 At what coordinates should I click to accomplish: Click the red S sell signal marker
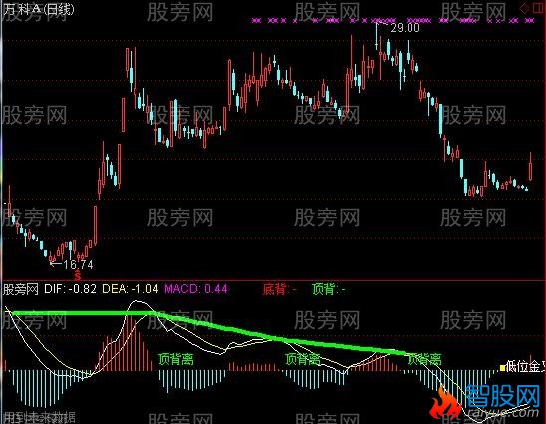[78, 276]
